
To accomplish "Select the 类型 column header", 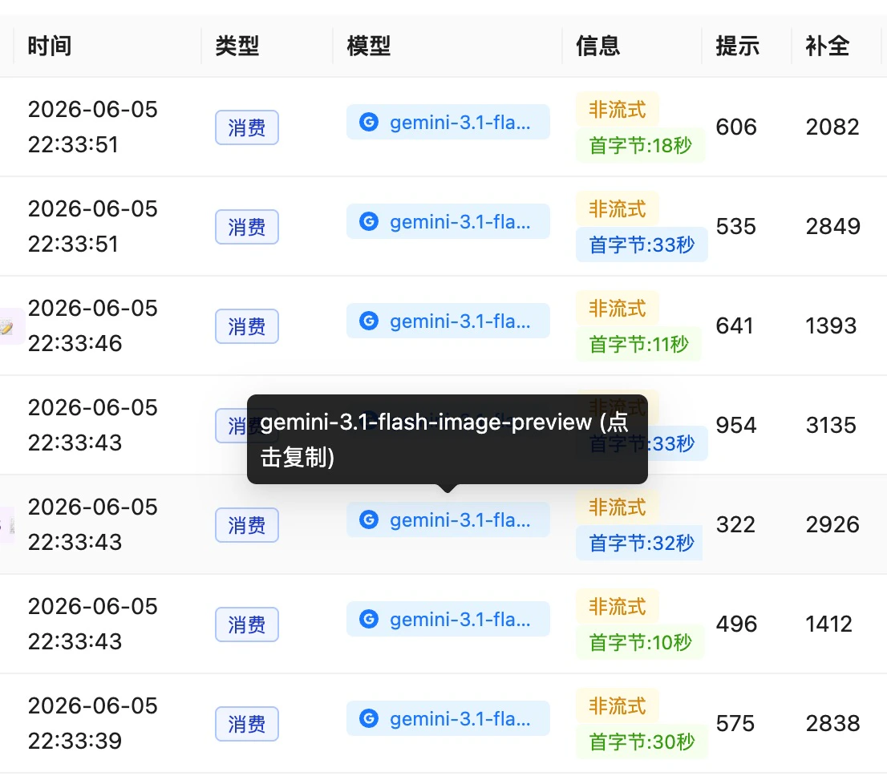I will coord(237,46).
